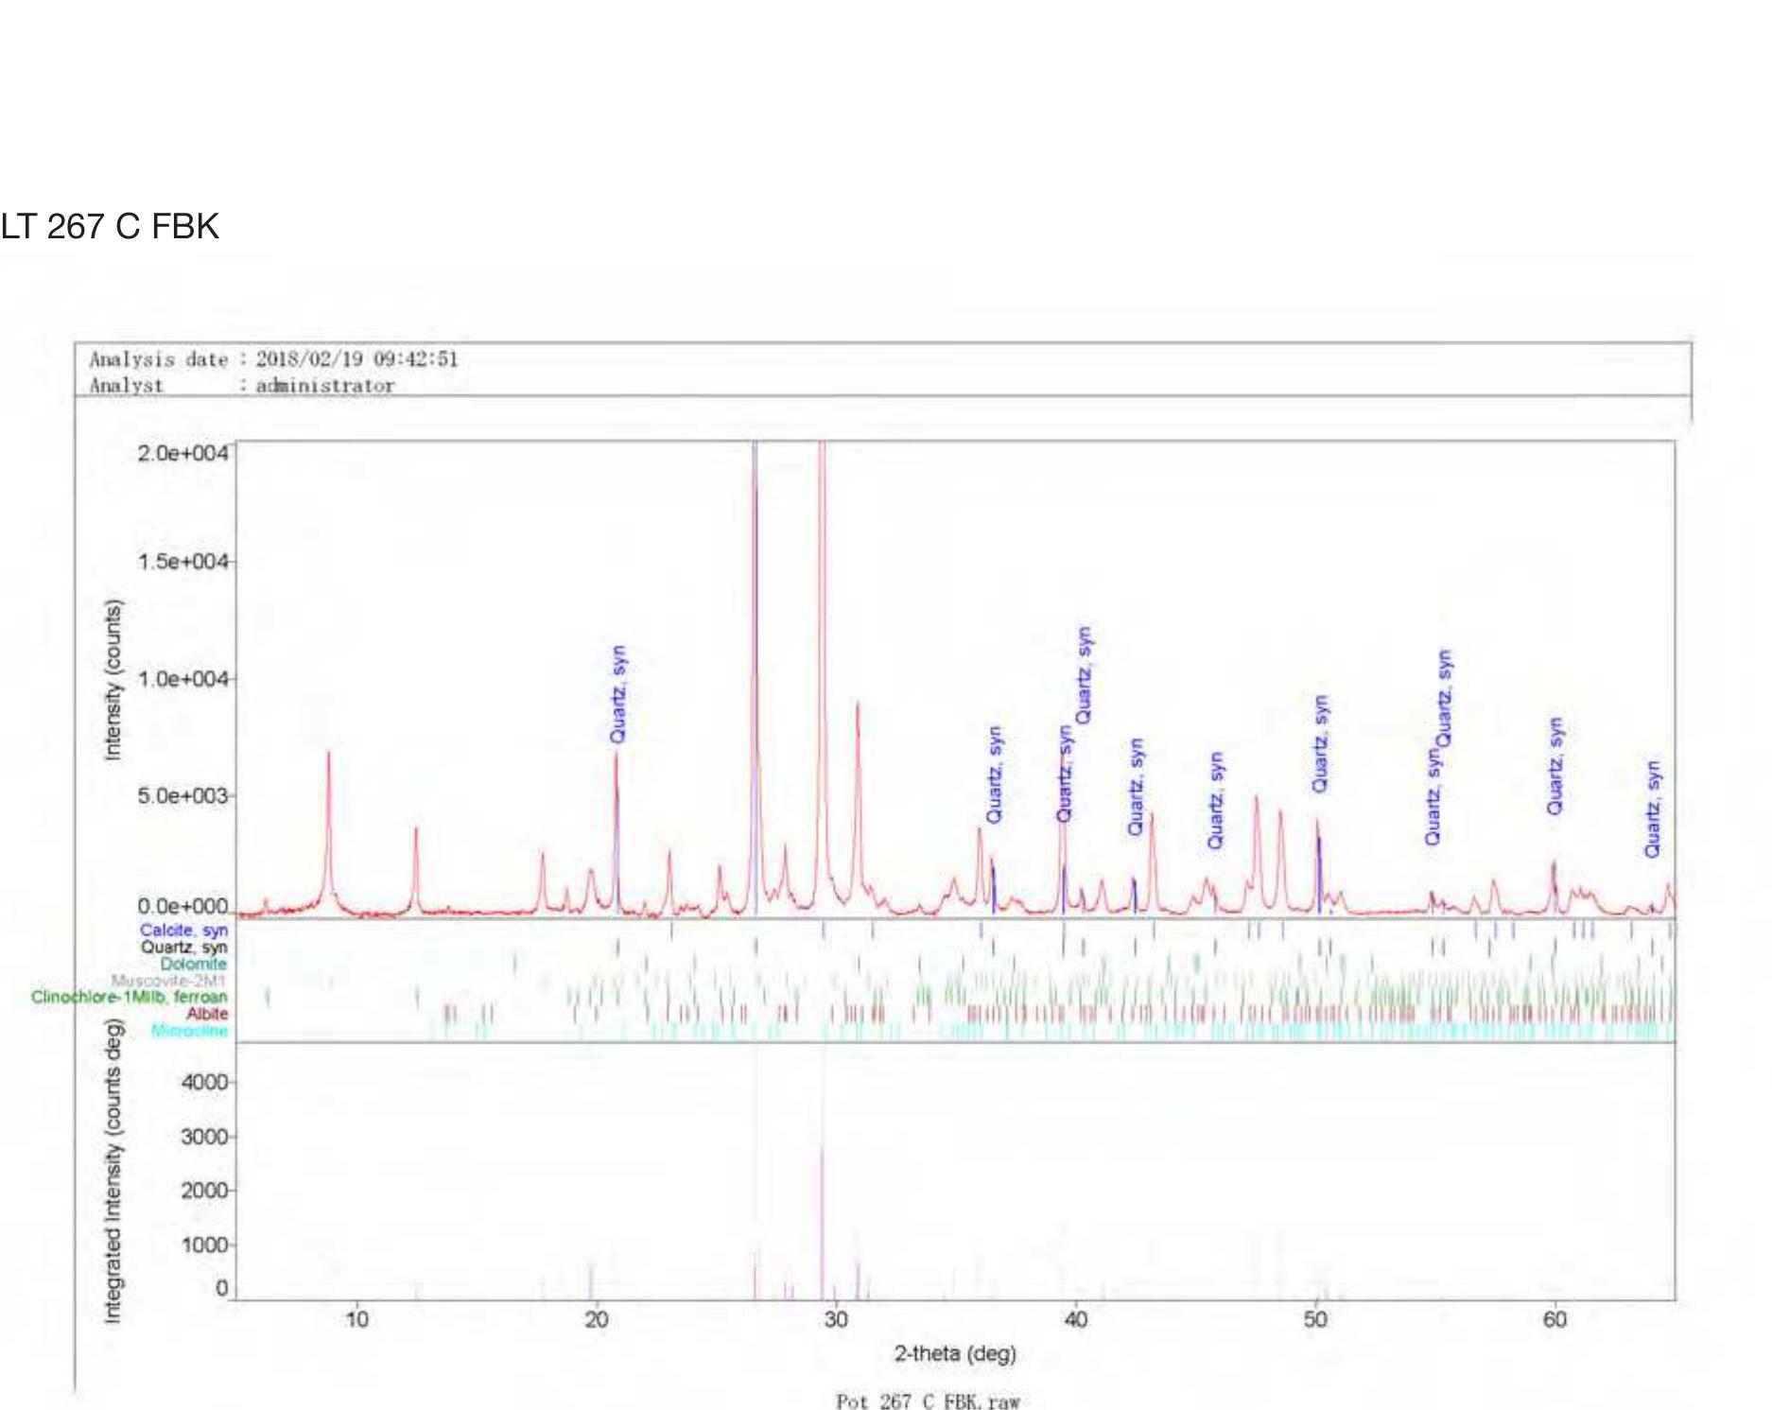Click the 4000 integrated intensity tick label
1772x1410 pixels.
tap(203, 1082)
